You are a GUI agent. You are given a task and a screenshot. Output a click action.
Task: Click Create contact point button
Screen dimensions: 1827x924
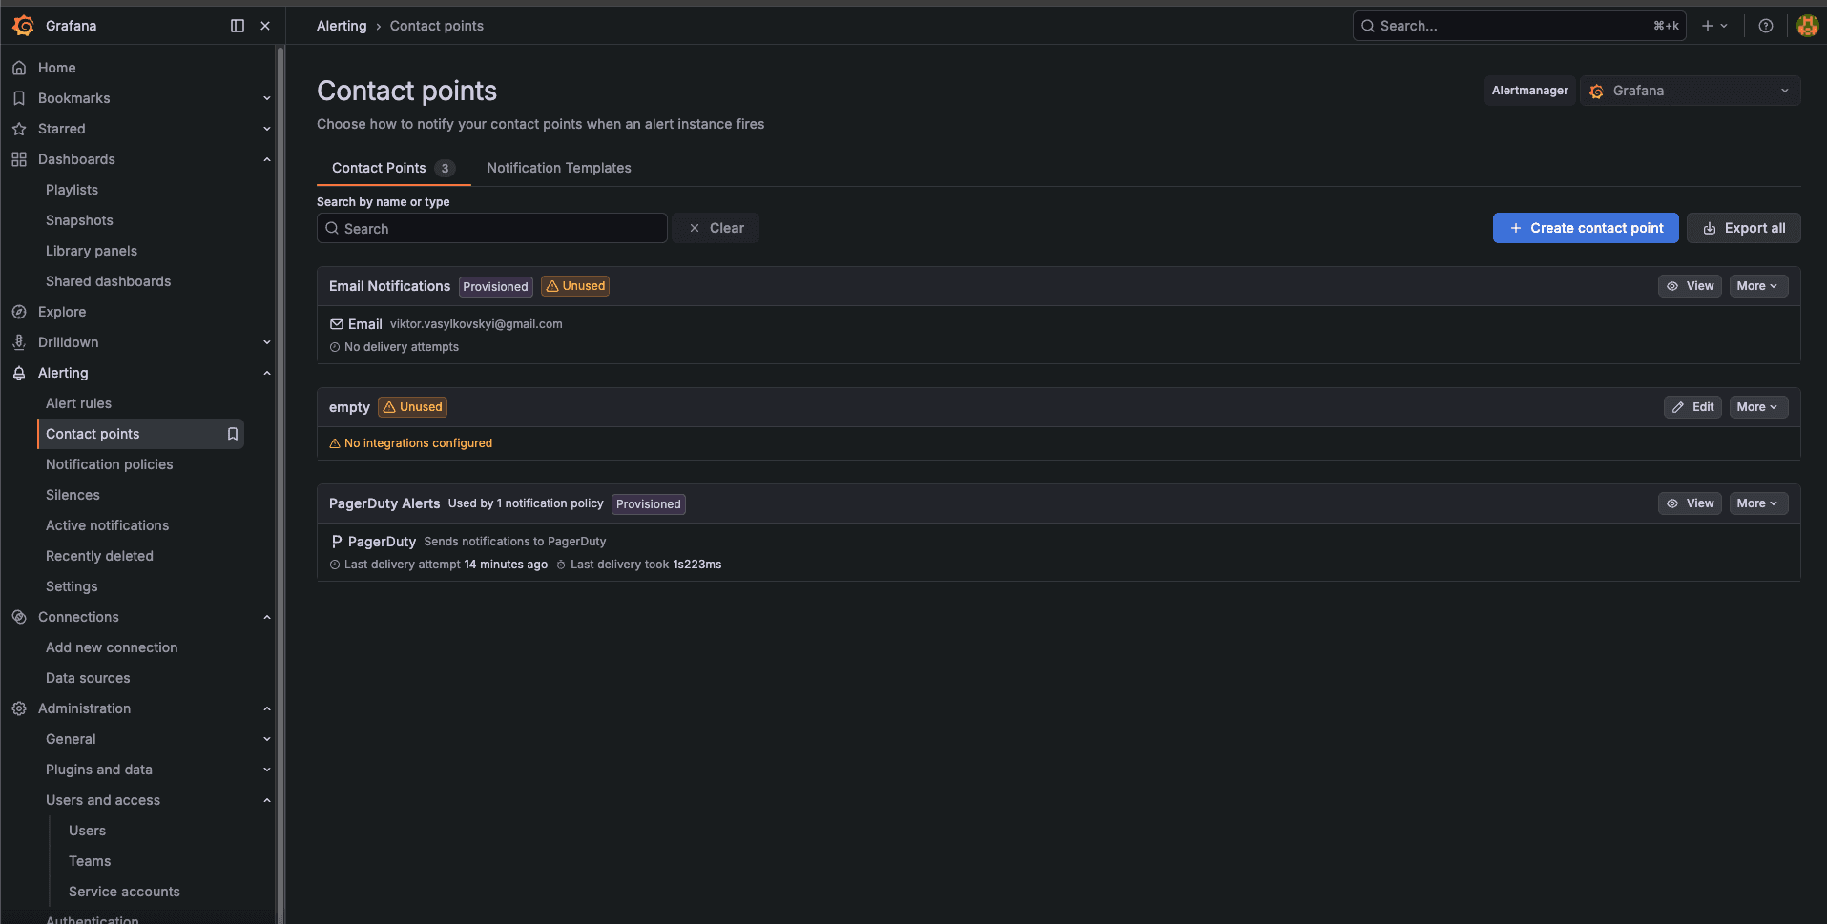1586,228
